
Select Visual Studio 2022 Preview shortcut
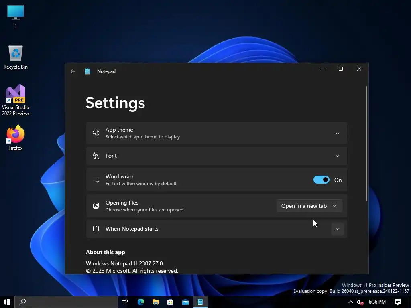pos(16,100)
